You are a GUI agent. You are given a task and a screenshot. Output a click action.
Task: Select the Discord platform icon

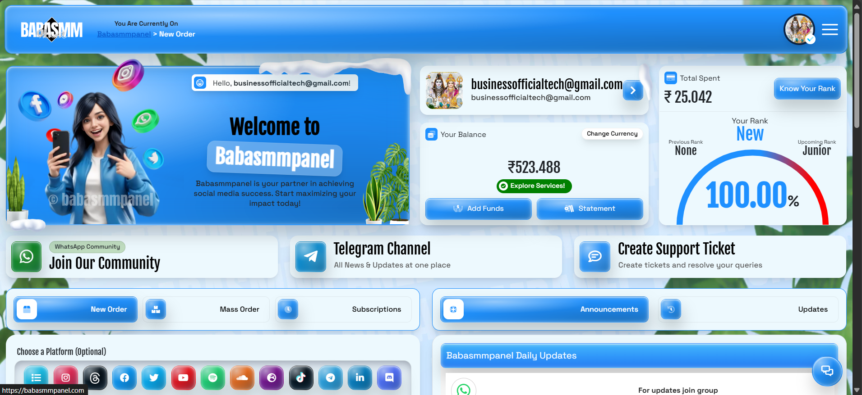click(389, 378)
